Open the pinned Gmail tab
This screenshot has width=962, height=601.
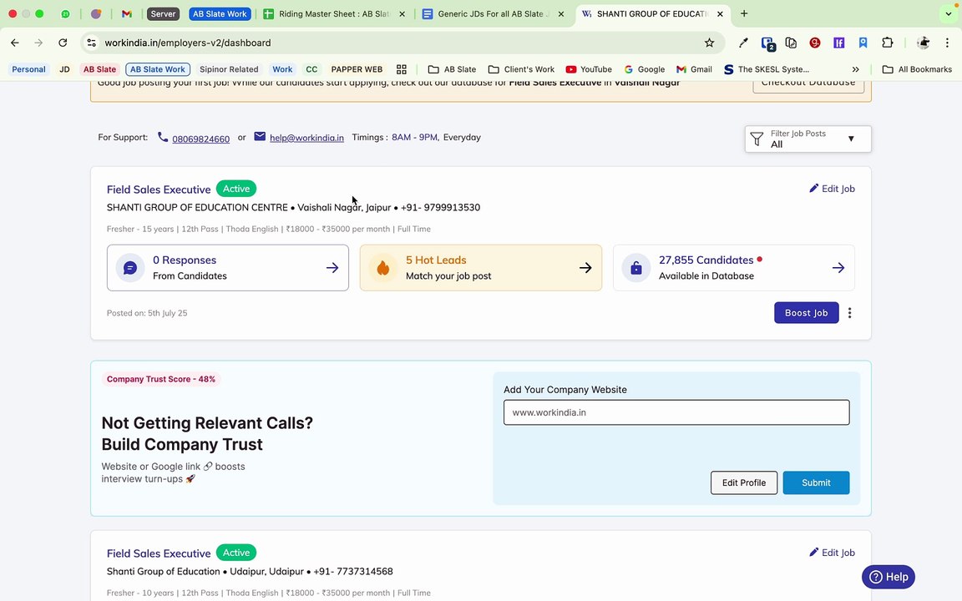126,13
